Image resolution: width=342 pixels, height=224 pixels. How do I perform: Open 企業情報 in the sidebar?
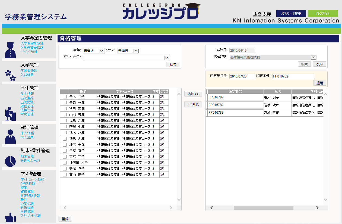(27, 204)
